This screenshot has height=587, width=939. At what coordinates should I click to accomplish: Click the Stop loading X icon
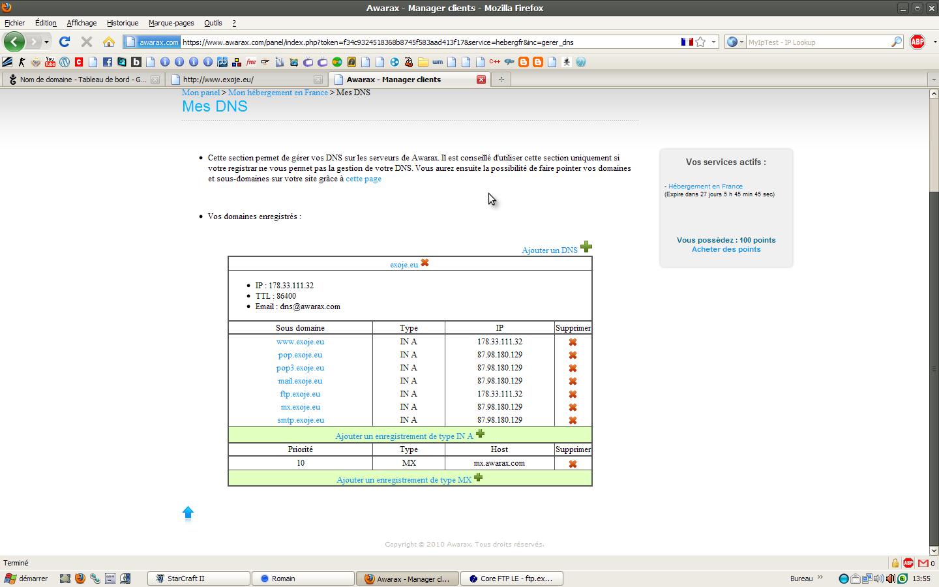(x=86, y=42)
